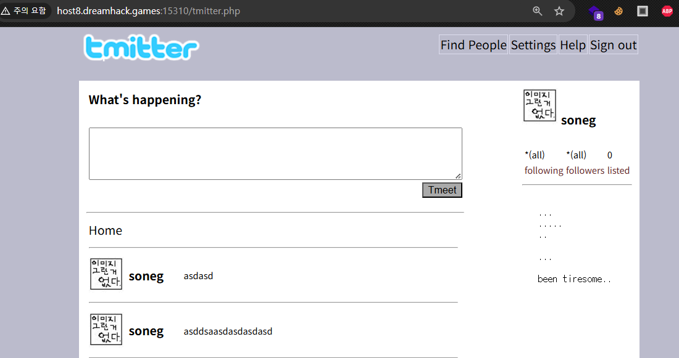Sign out of tmitter
This screenshot has width=679, height=358.
tap(613, 45)
